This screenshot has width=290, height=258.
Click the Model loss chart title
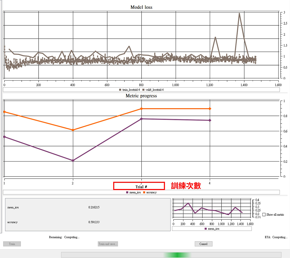[x=141, y=7]
